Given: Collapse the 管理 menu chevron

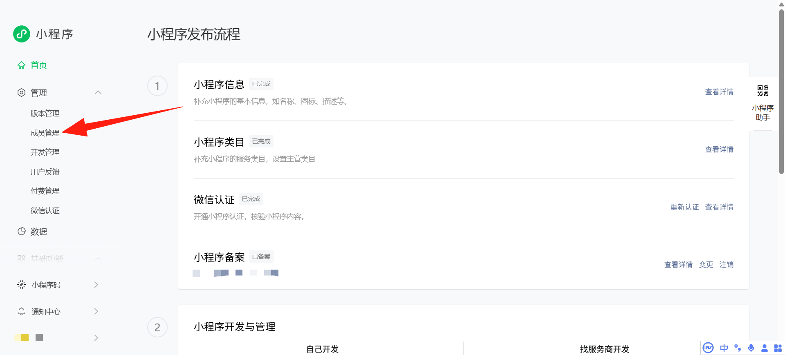Looking at the screenshot, I should (x=98, y=92).
